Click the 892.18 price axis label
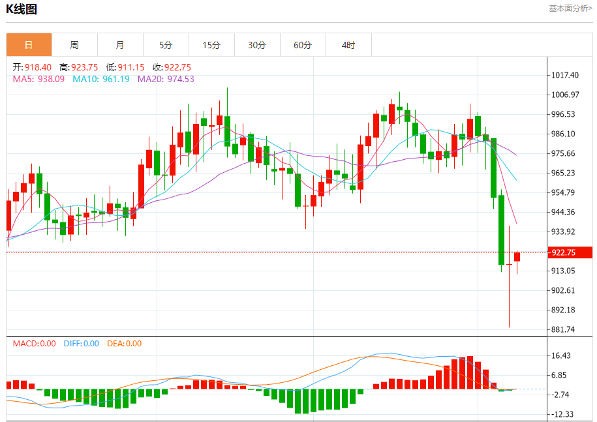This screenshot has height=422, width=597. click(x=564, y=310)
